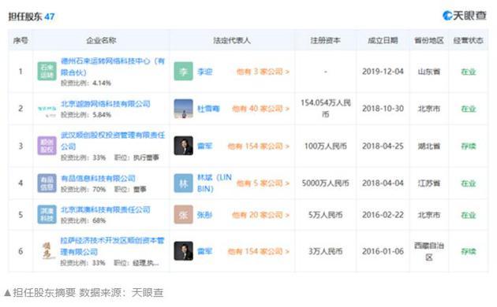This screenshot has height=307, width=497.
Task: Expand 他有 3 家公司 for row 1
Action: [x=263, y=72]
